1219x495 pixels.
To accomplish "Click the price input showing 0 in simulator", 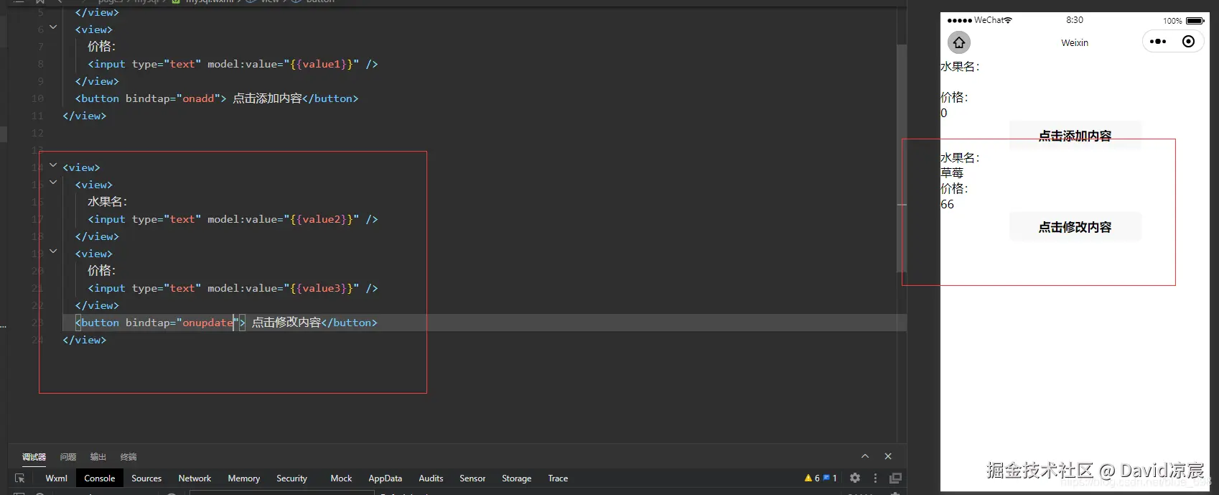I will point(1075,113).
